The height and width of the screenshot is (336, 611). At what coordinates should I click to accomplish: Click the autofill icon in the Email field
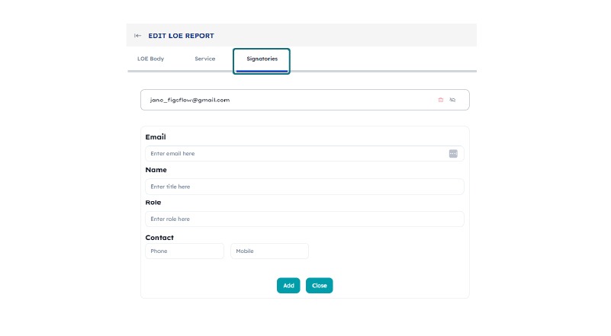(x=453, y=154)
